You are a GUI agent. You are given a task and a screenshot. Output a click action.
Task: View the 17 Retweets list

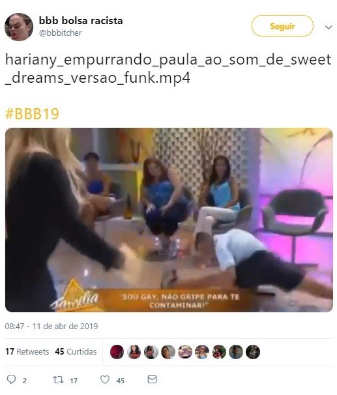(x=27, y=351)
